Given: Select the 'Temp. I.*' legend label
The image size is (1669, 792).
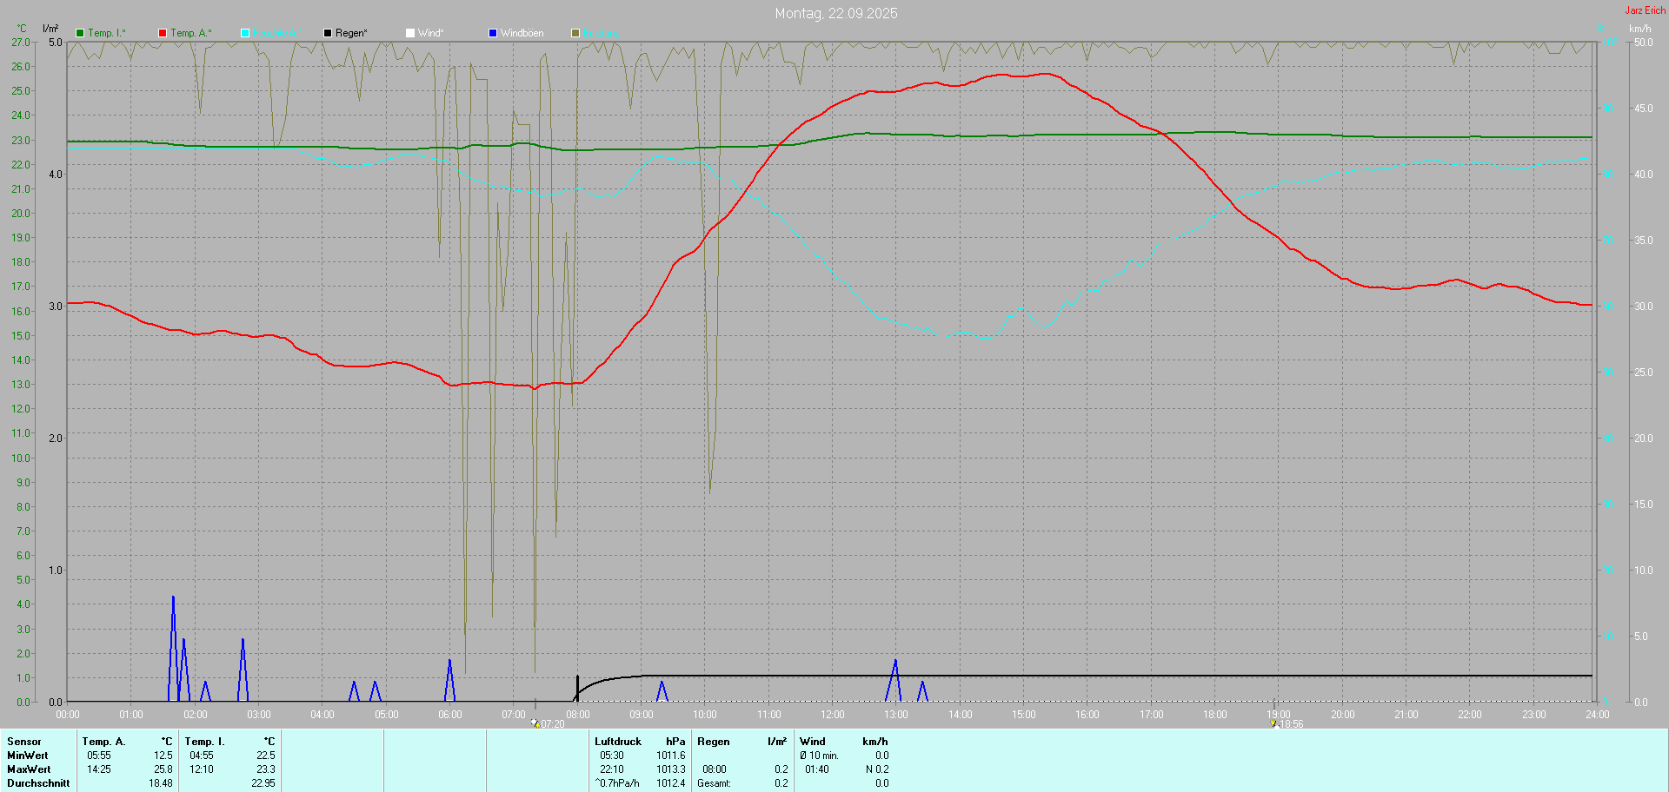Looking at the screenshot, I should click(107, 33).
